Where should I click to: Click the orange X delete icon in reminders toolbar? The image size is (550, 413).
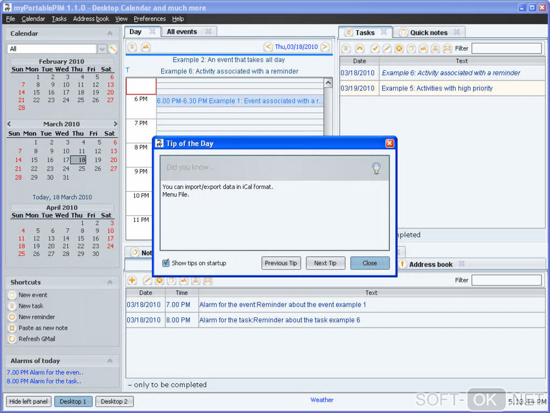[160, 280]
